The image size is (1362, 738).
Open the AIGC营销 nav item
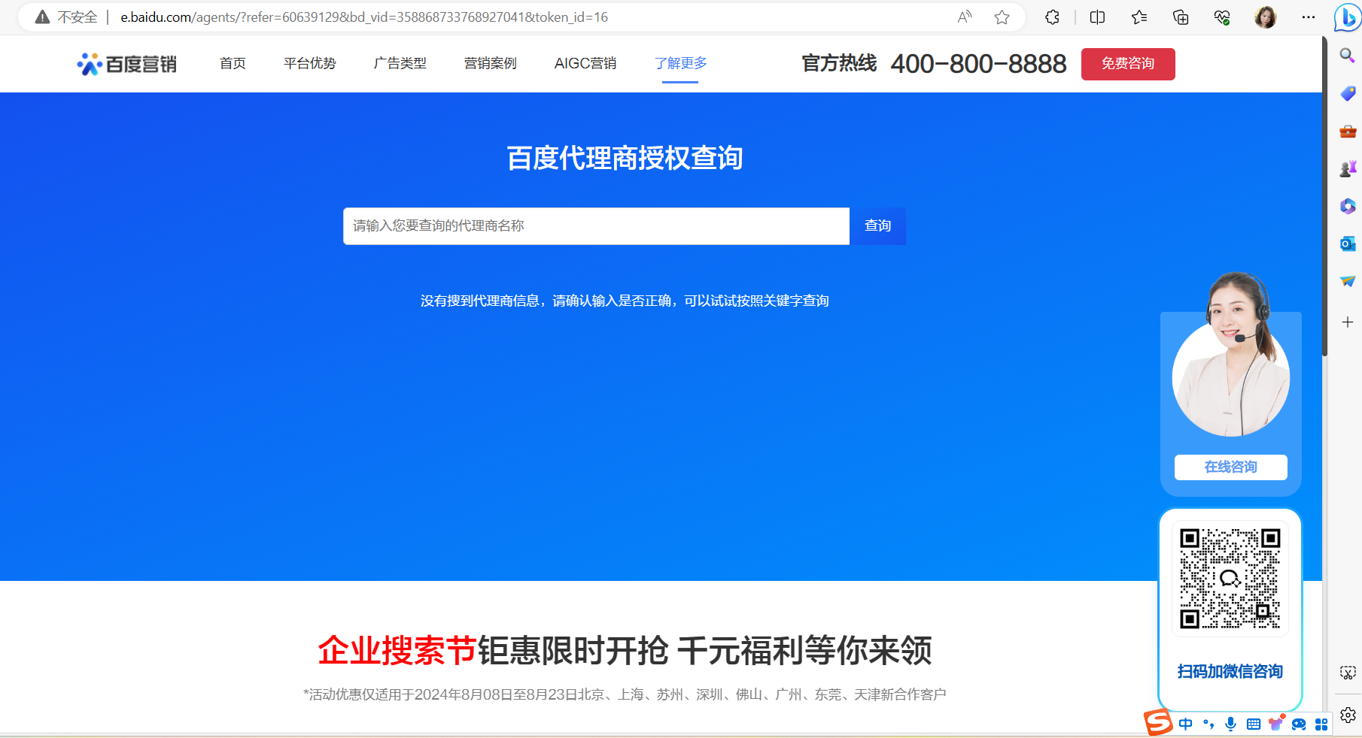coord(585,63)
